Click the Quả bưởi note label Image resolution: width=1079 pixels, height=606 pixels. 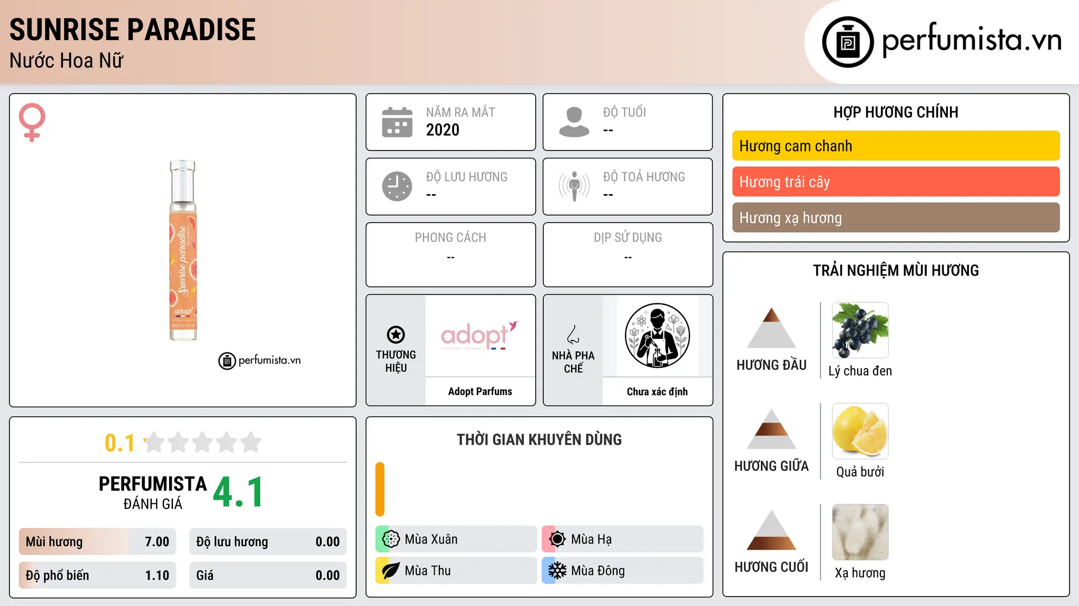860,472
